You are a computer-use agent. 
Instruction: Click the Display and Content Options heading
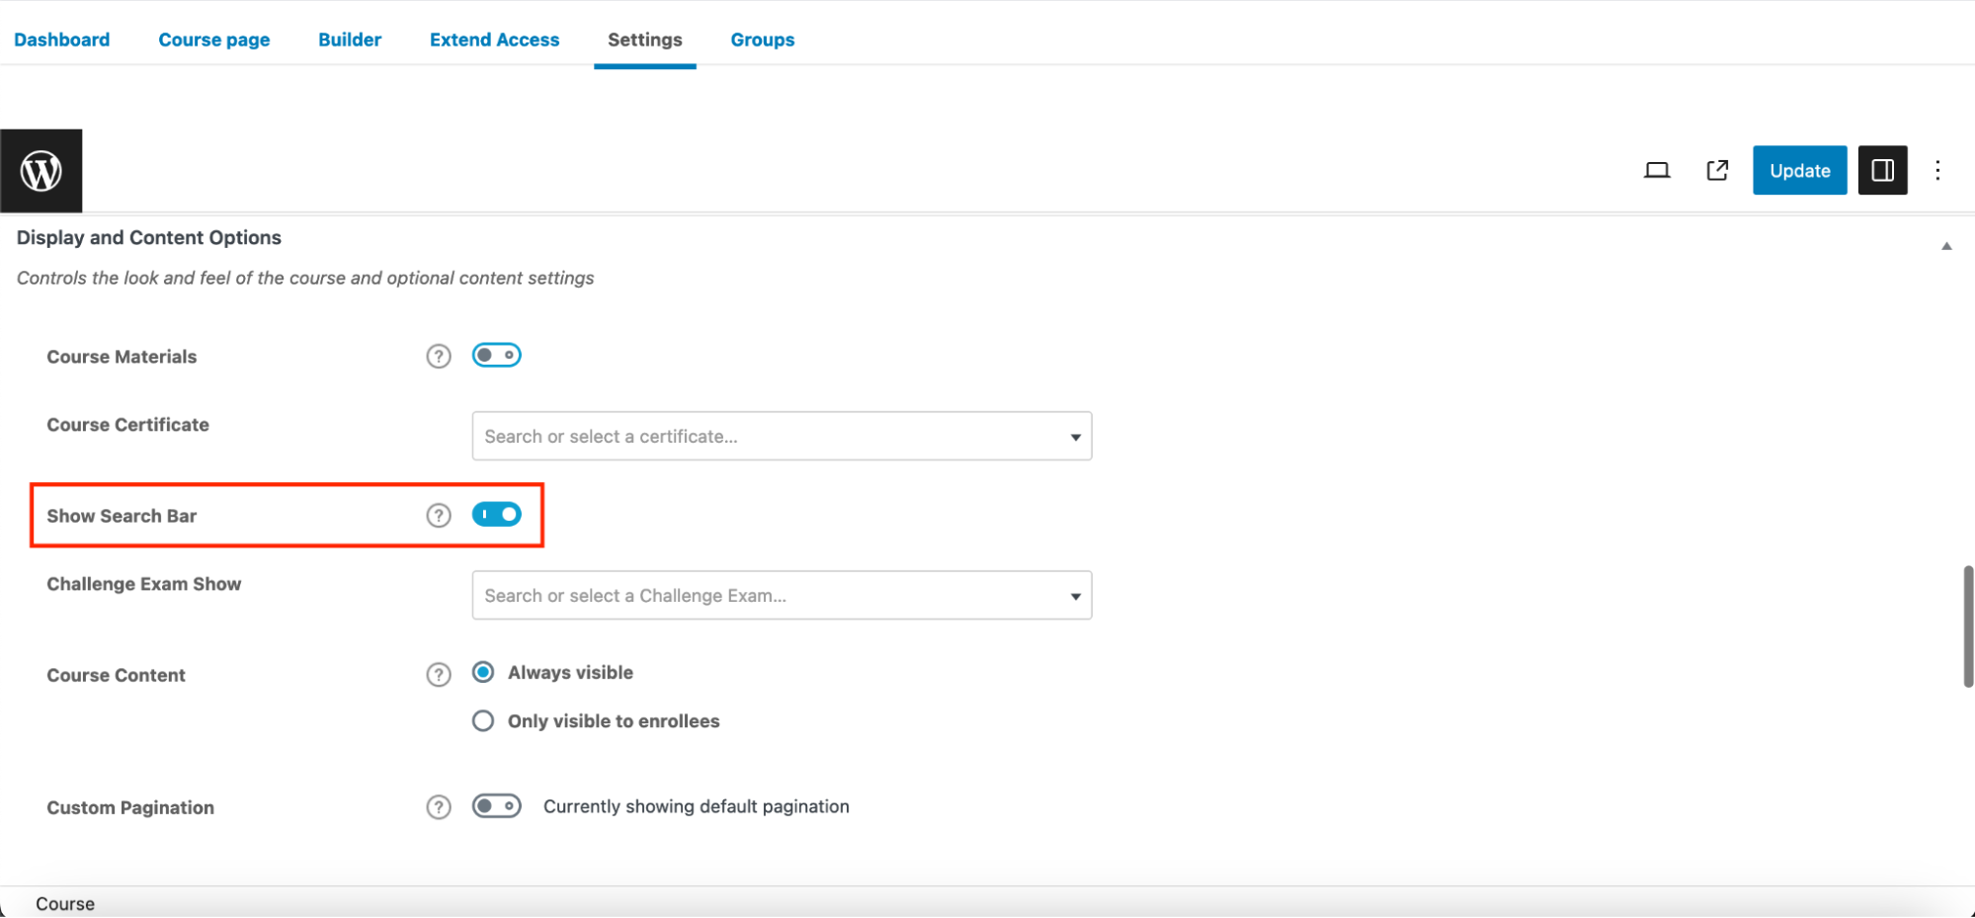(x=149, y=237)
